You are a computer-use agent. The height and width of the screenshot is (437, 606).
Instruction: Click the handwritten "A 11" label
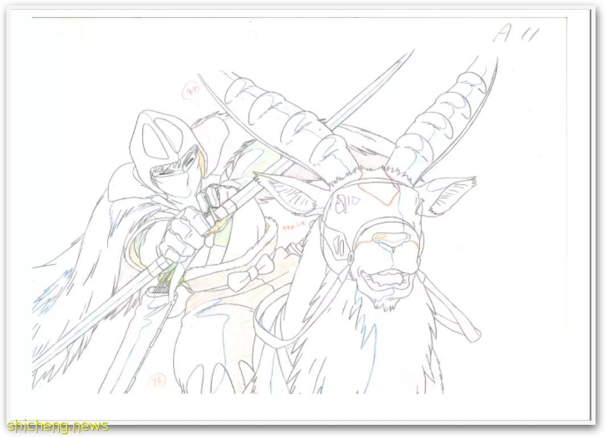515,33
